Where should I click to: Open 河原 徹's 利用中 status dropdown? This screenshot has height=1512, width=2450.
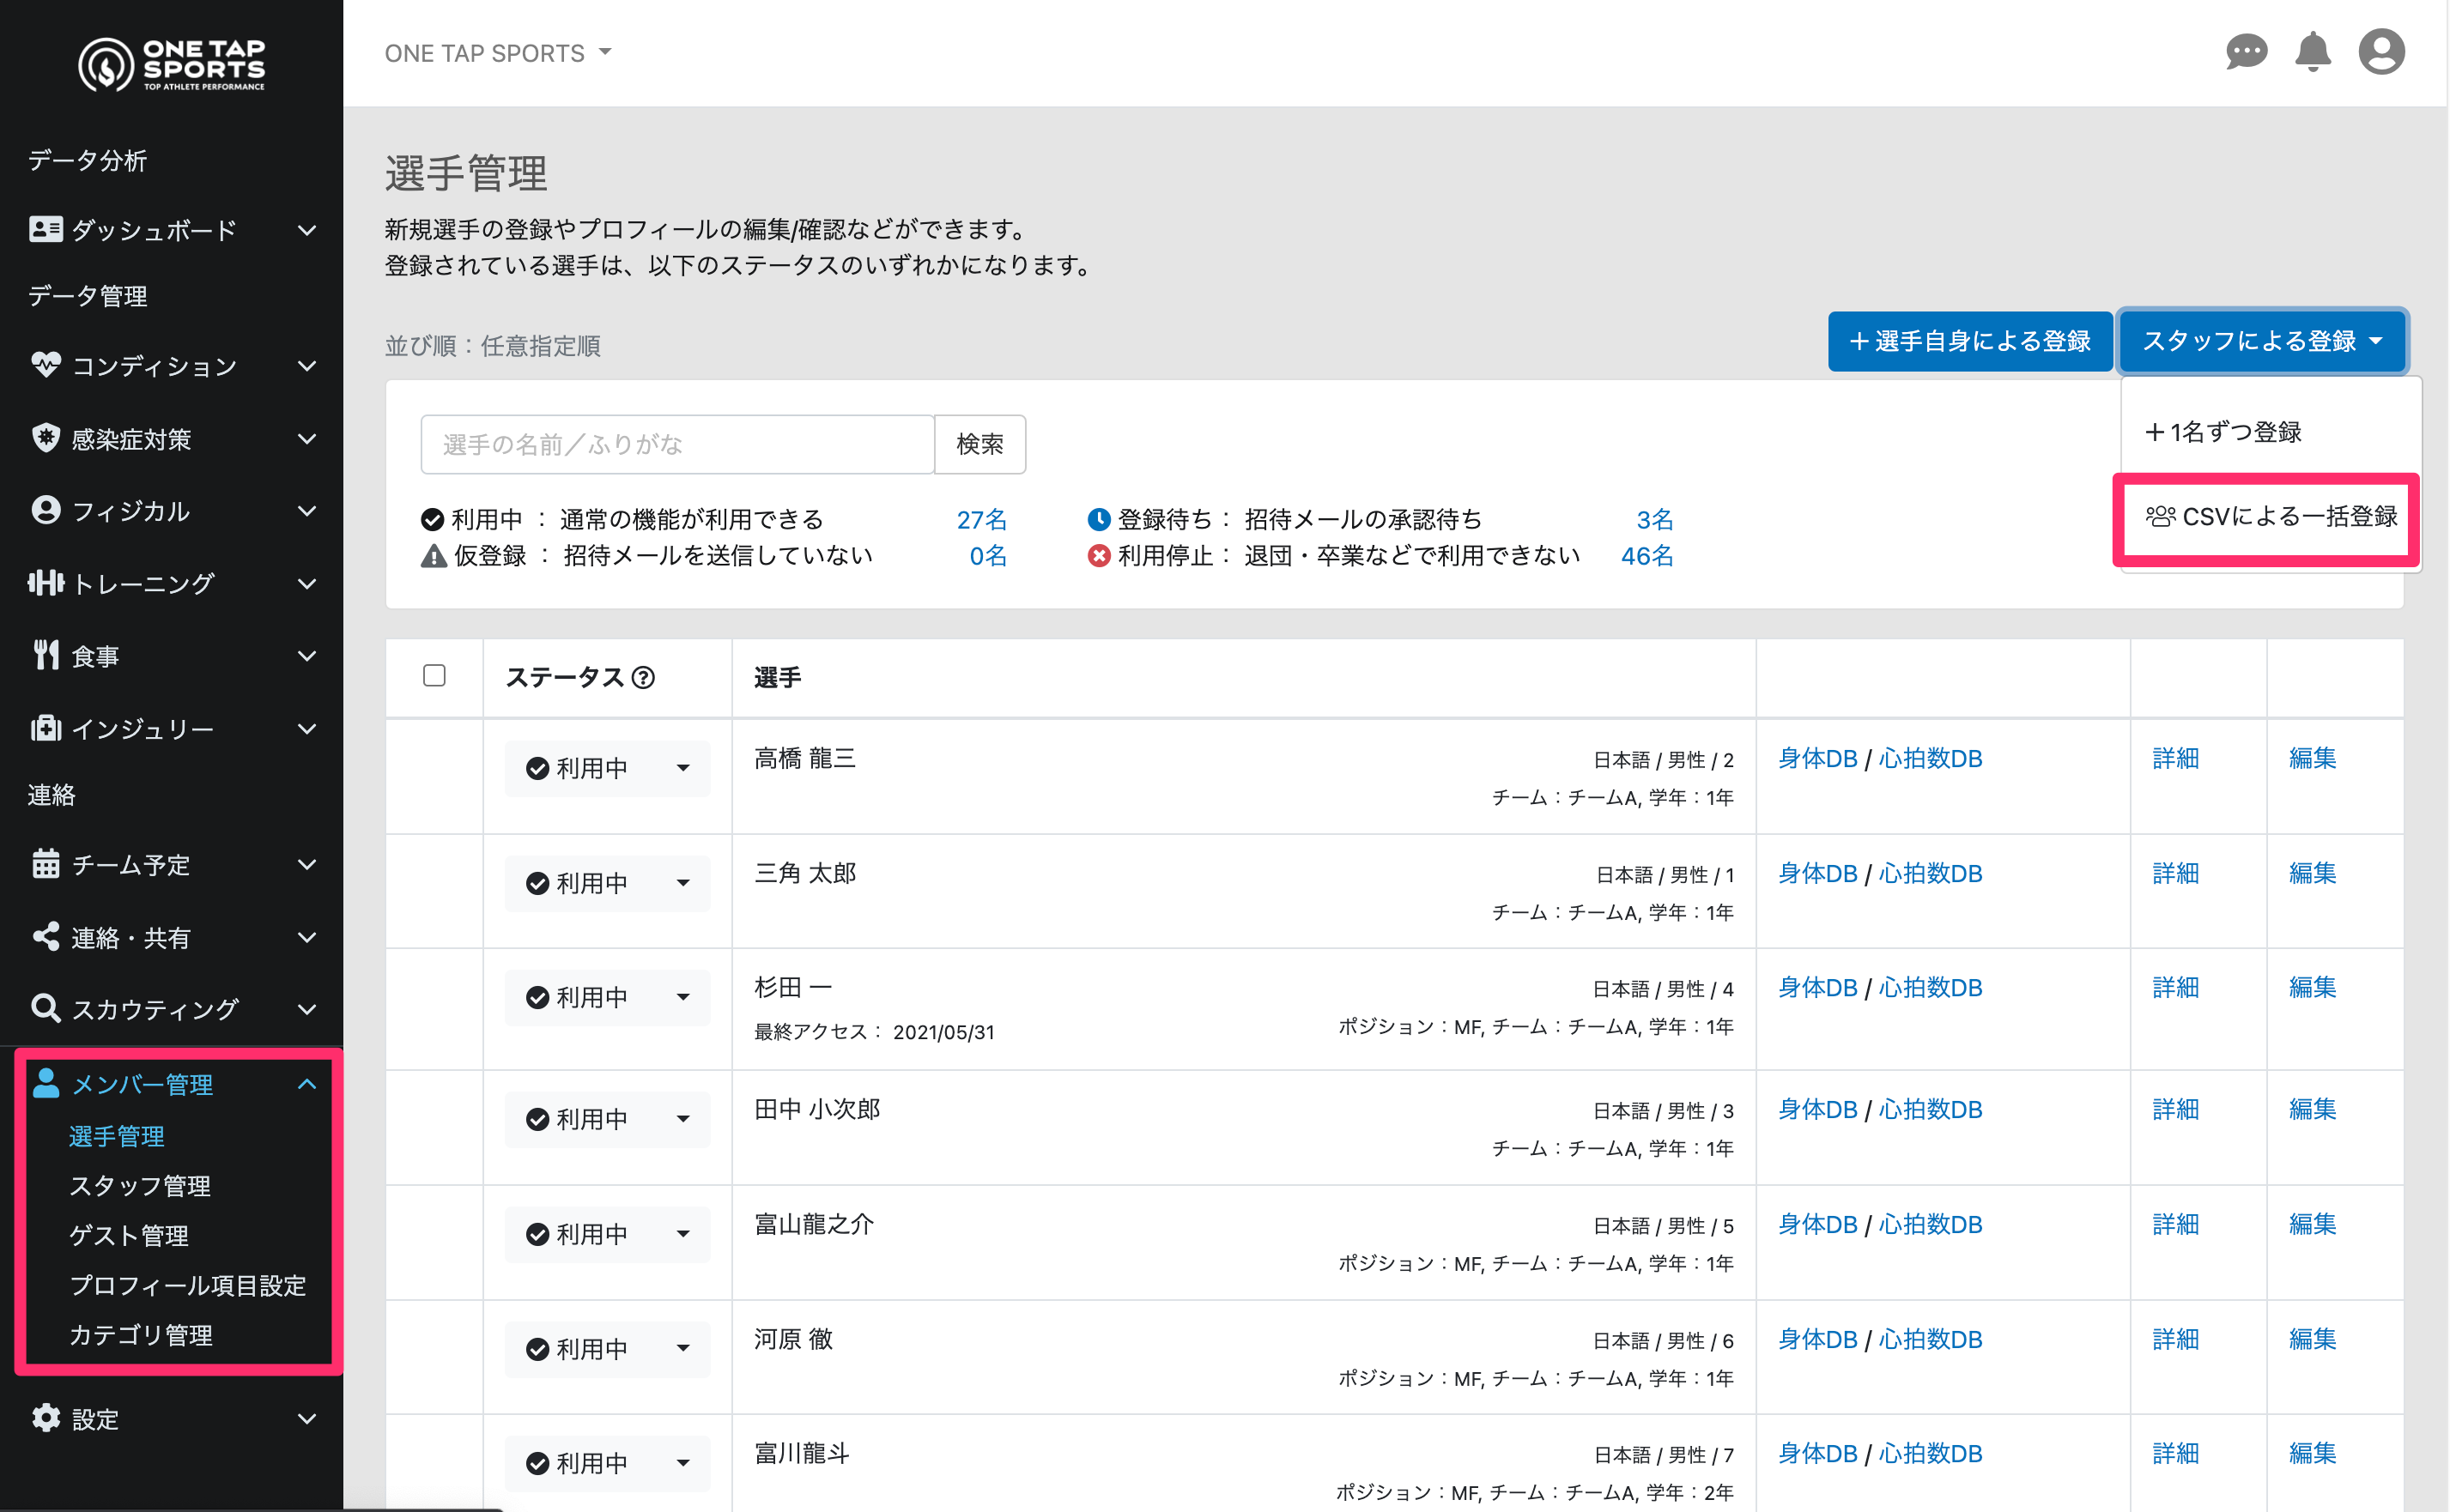607,1349
